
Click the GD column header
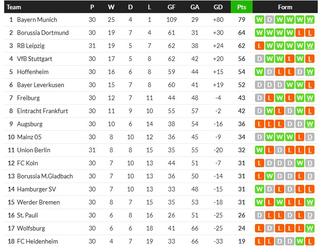click(218, 7)
